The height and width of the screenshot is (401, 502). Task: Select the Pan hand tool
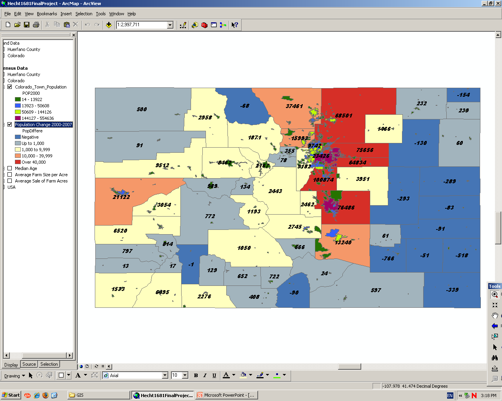point(495,316)
